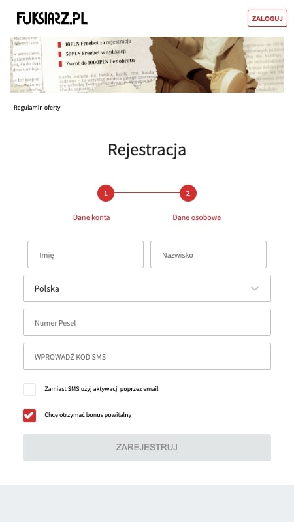Select step 2 circle in progress indicator
This screenshot has width=294, height=522.
[188, 193]
